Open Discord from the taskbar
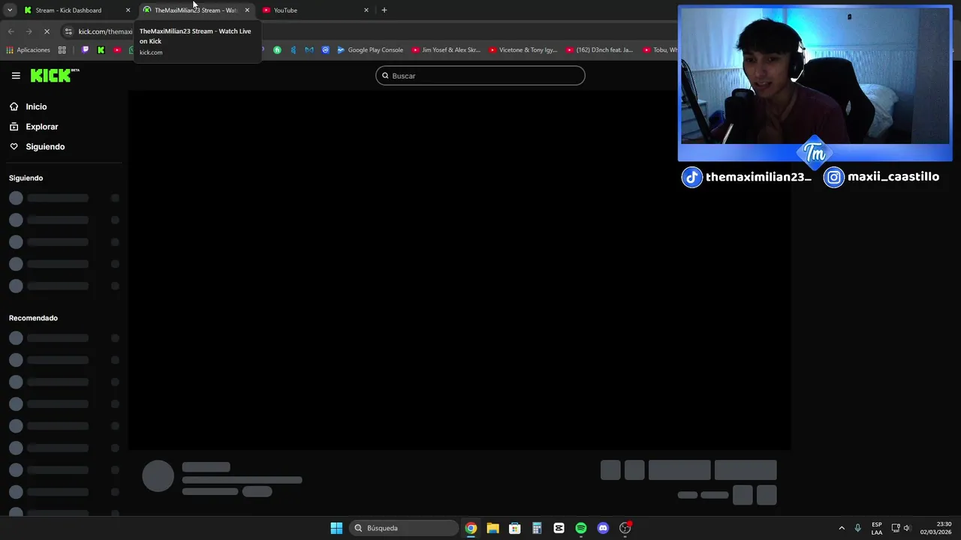The image size is (961, 540). 603,528
